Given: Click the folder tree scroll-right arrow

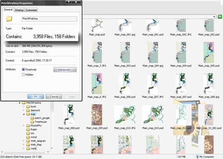Looking at the screenshot, I should coord(48,152).
